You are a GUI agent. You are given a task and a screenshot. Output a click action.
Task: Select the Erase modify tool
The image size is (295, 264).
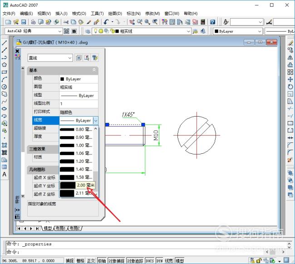click(x=290, y=43)
